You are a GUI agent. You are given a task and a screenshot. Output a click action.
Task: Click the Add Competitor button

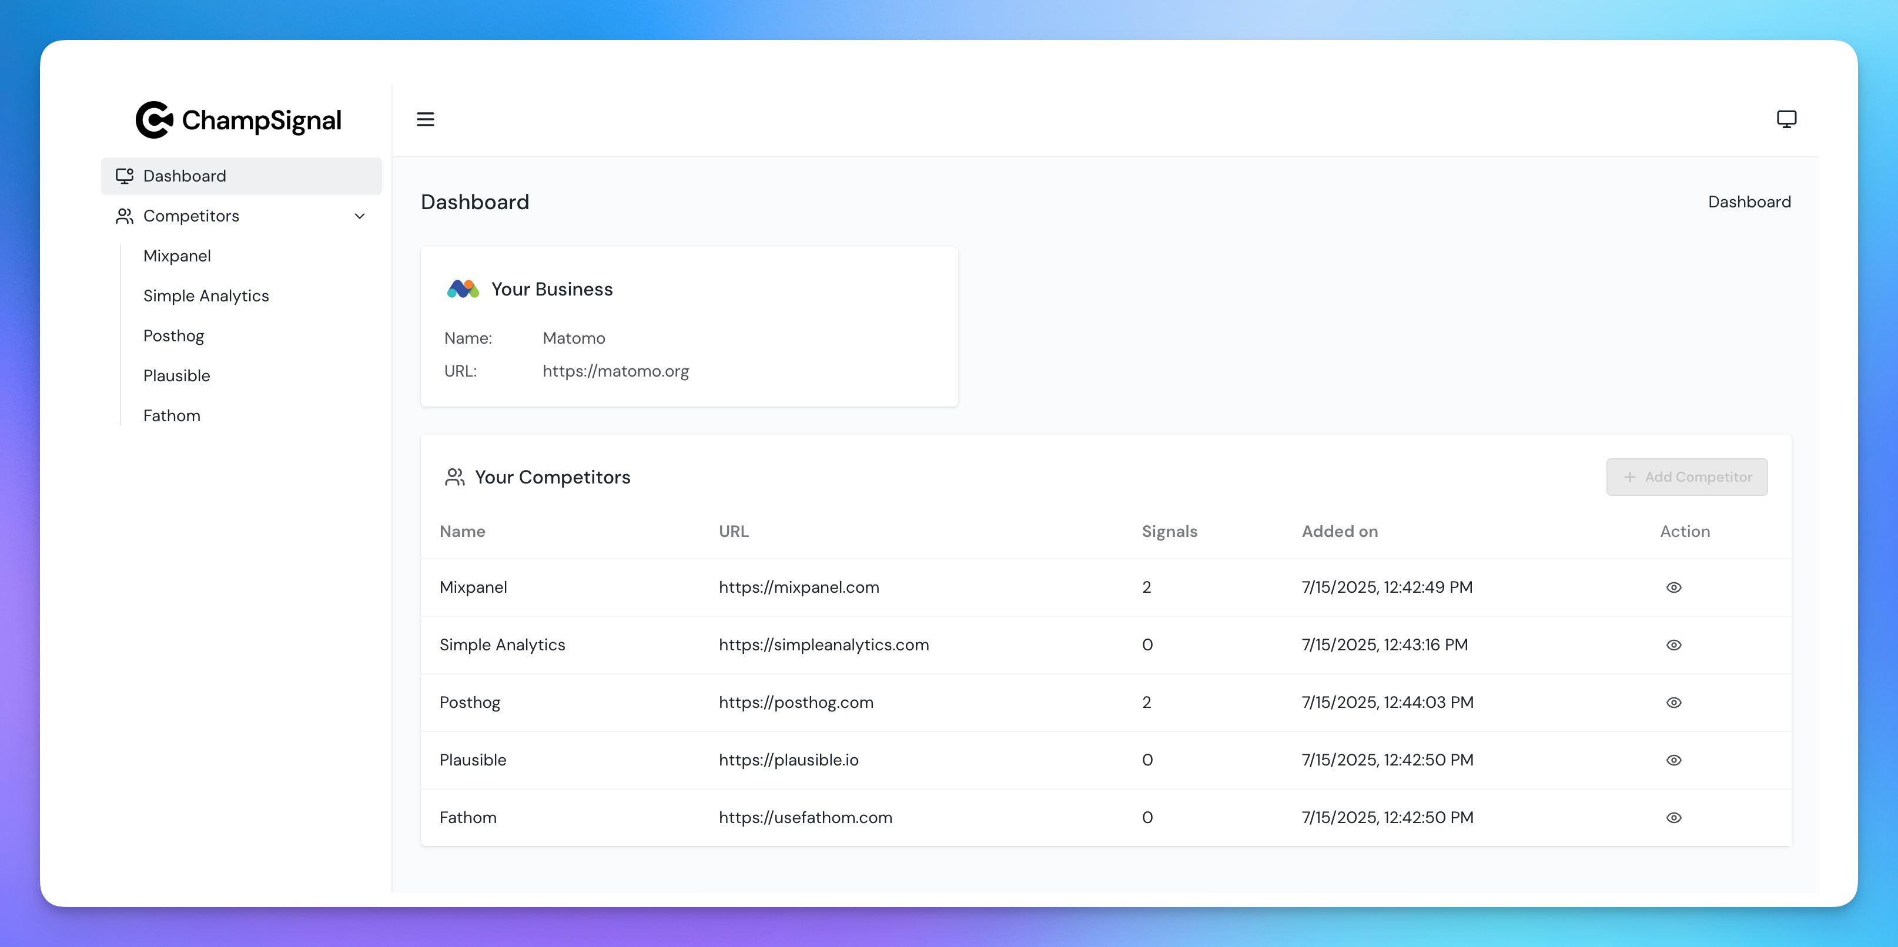tap(1686, 477)
